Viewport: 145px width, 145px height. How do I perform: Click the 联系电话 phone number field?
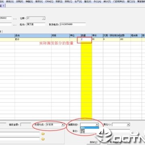[72, 25]
